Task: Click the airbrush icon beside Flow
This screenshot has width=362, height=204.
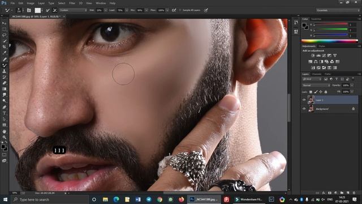Action: tap(174, 10)
